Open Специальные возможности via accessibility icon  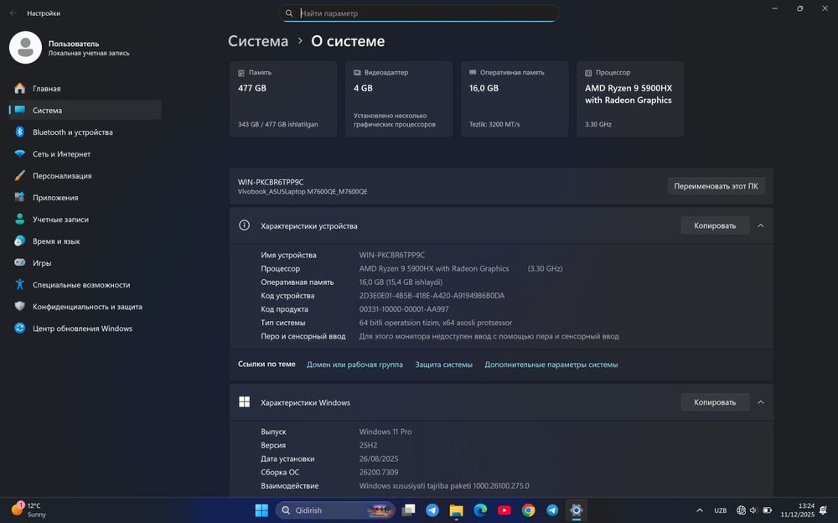pos(20,284)
